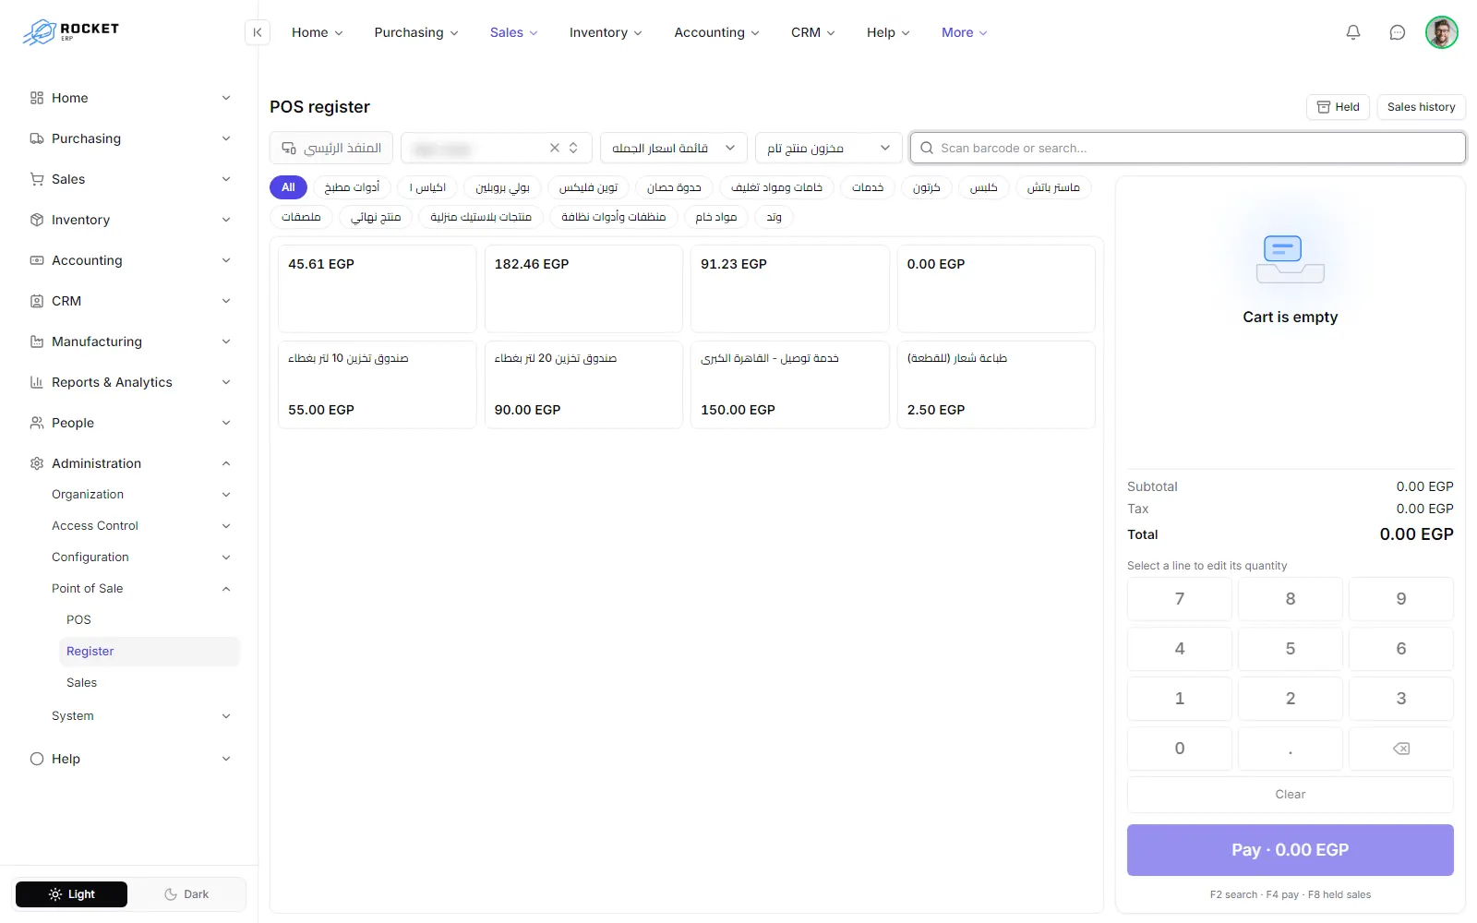This screenshot has width=1477, height=923.
Task: Click numpad decimal point key
Action: pos(1290,749)
